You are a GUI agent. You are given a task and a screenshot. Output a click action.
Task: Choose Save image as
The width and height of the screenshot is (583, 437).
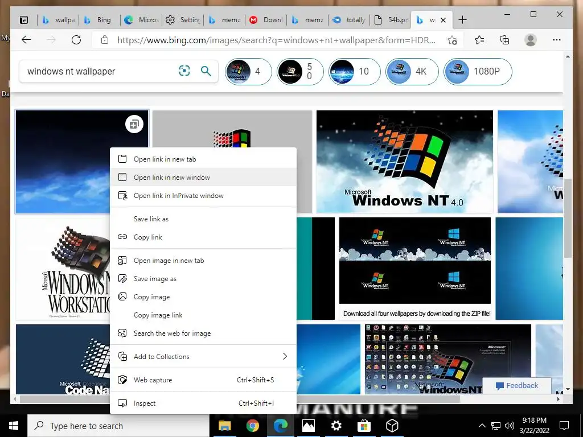coord(203,279)
